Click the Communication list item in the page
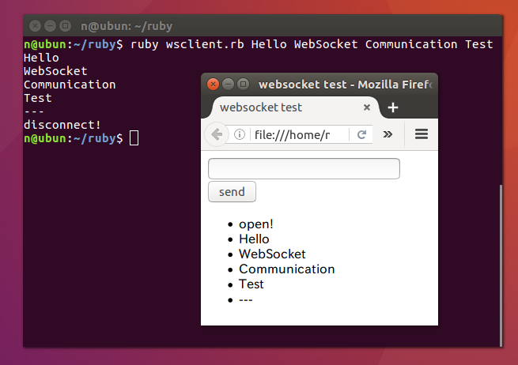Screen dimensions: 518x365 pyautogui.click(x=286, y=269)
